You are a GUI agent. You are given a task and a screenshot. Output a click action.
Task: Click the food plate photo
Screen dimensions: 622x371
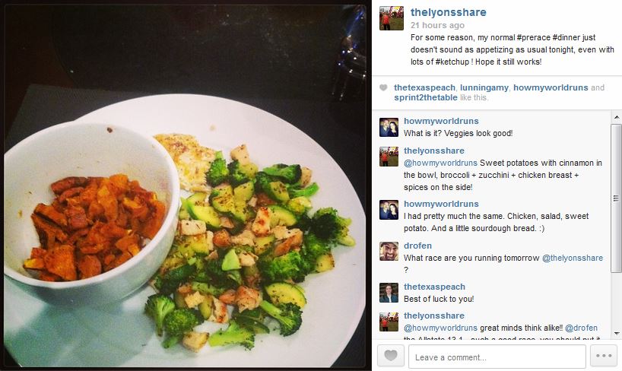click(x=185, y=185)
